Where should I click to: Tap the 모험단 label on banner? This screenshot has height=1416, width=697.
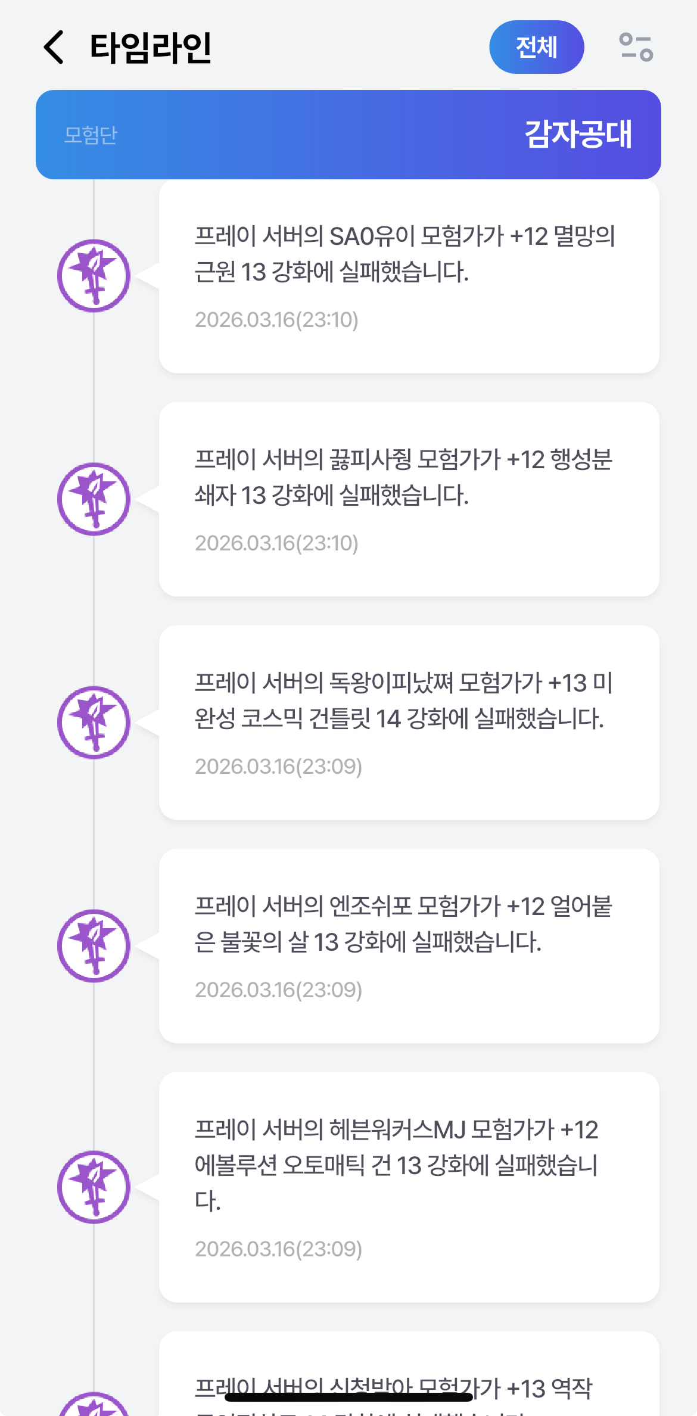91,135
